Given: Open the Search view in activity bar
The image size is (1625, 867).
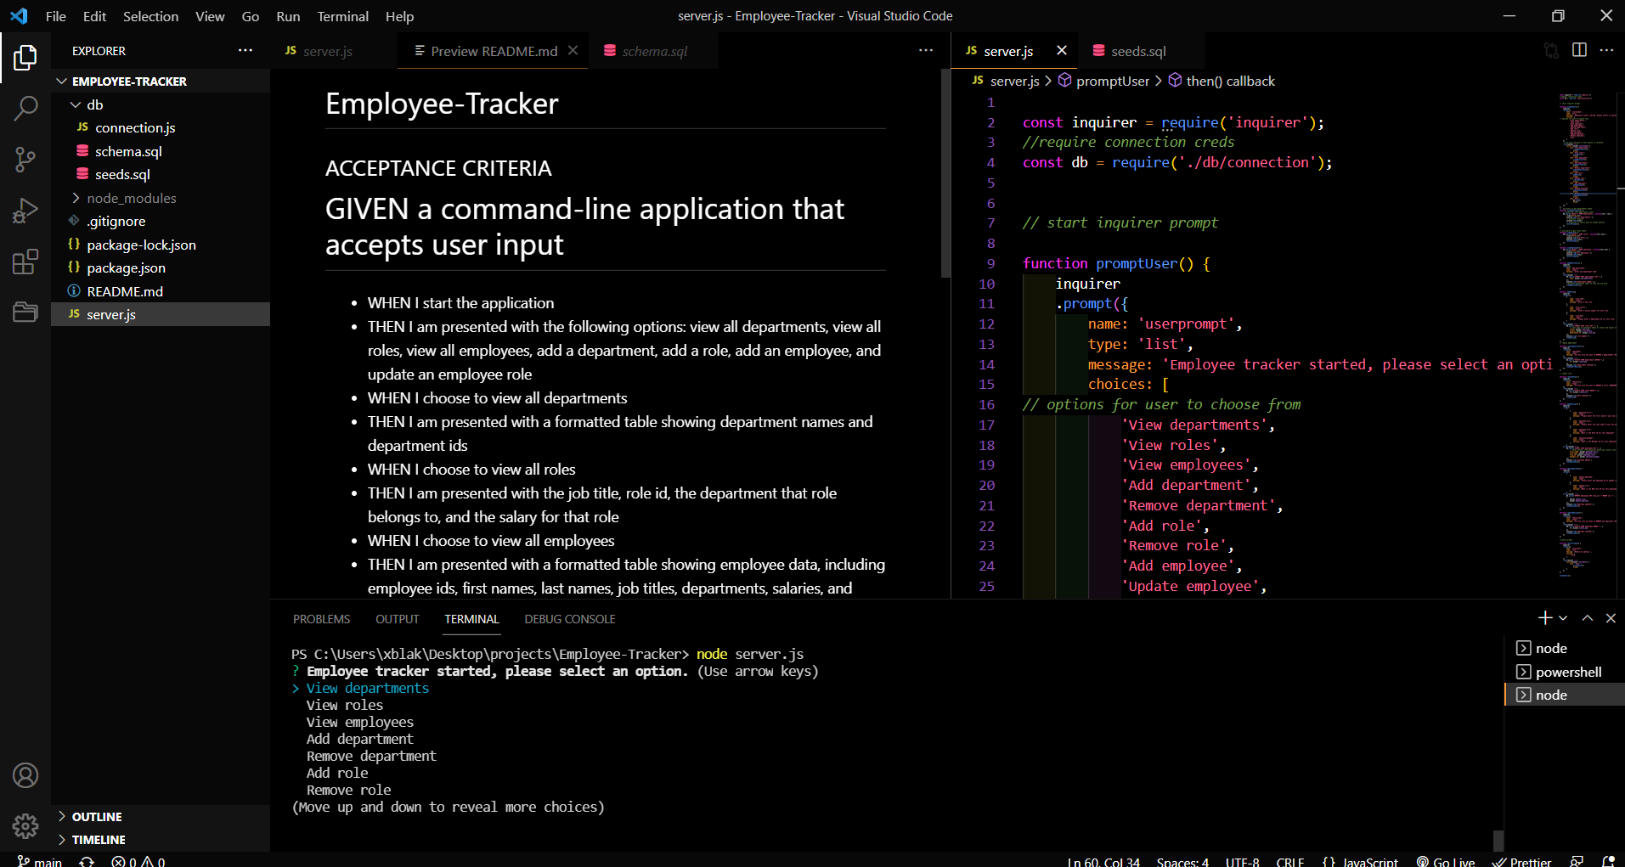Looking at the screenshot, I should tap(25, 108).
